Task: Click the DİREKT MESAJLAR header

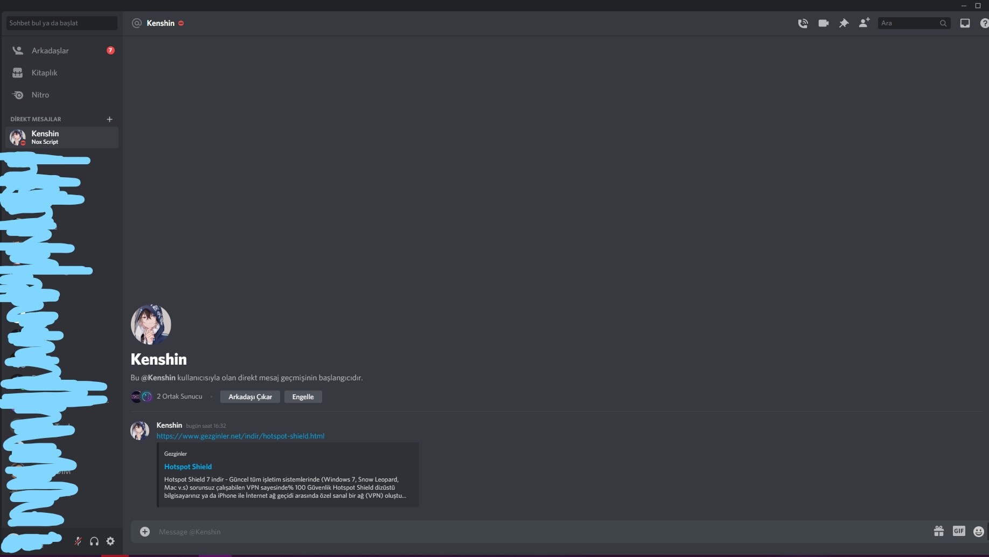Action: pos(36,119)
